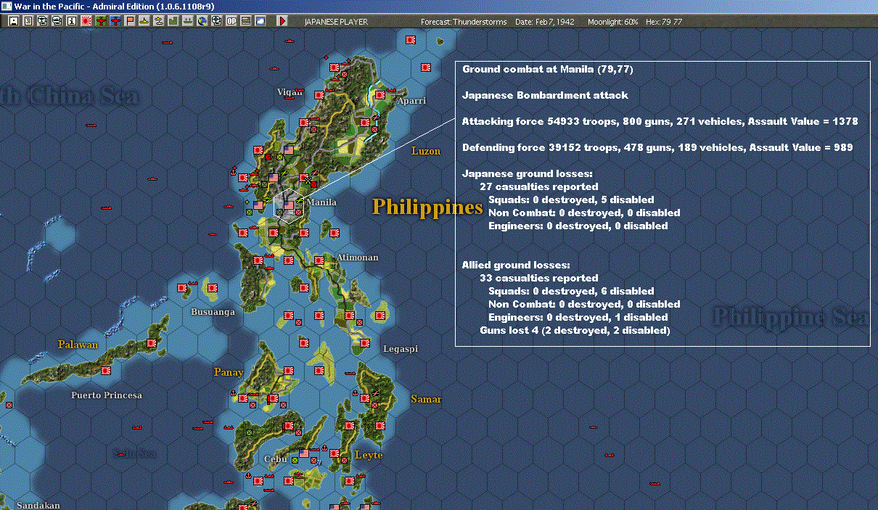This screenshot has width=878, height=510.
Task: Click the Leyte island label
Action: [x=368, y=455]
